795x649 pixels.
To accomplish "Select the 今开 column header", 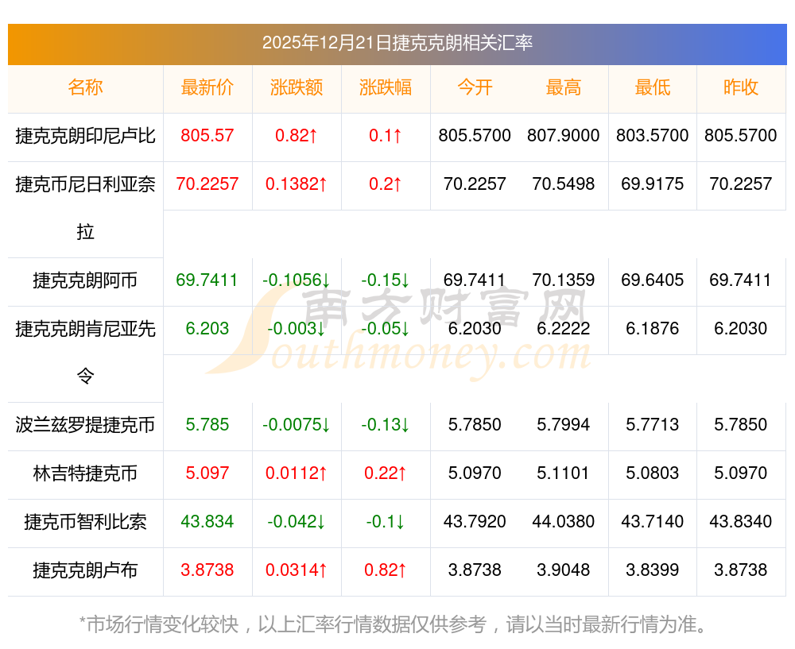I will (x=475, y=87).
